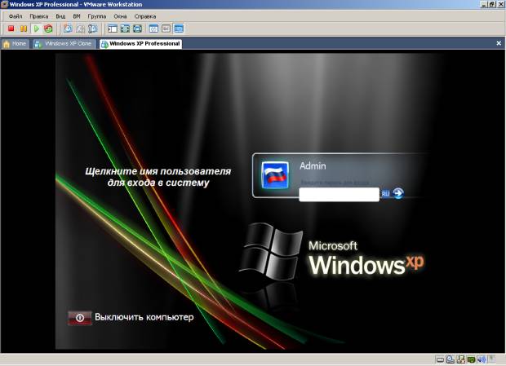This screenshot has width=506, height=366.
Task: Click the Admin user flag picture
Action: coord(275,175)
